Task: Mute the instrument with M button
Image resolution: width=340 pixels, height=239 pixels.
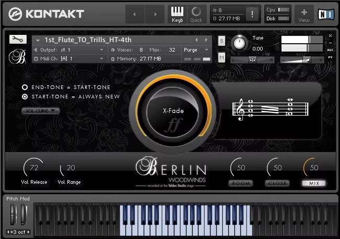Action: coord(221,56)
